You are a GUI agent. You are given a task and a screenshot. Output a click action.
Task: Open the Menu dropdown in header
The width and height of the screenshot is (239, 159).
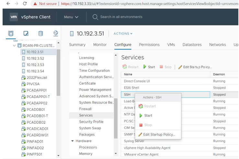71,17
